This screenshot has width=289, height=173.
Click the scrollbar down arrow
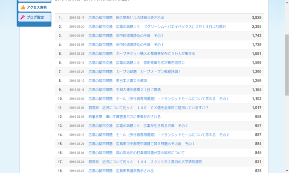coord(287,171)
